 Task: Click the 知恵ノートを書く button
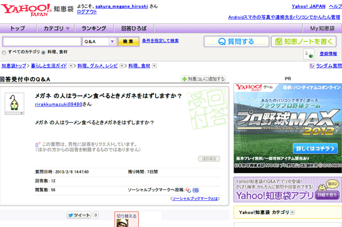click(x=304, y=41)
